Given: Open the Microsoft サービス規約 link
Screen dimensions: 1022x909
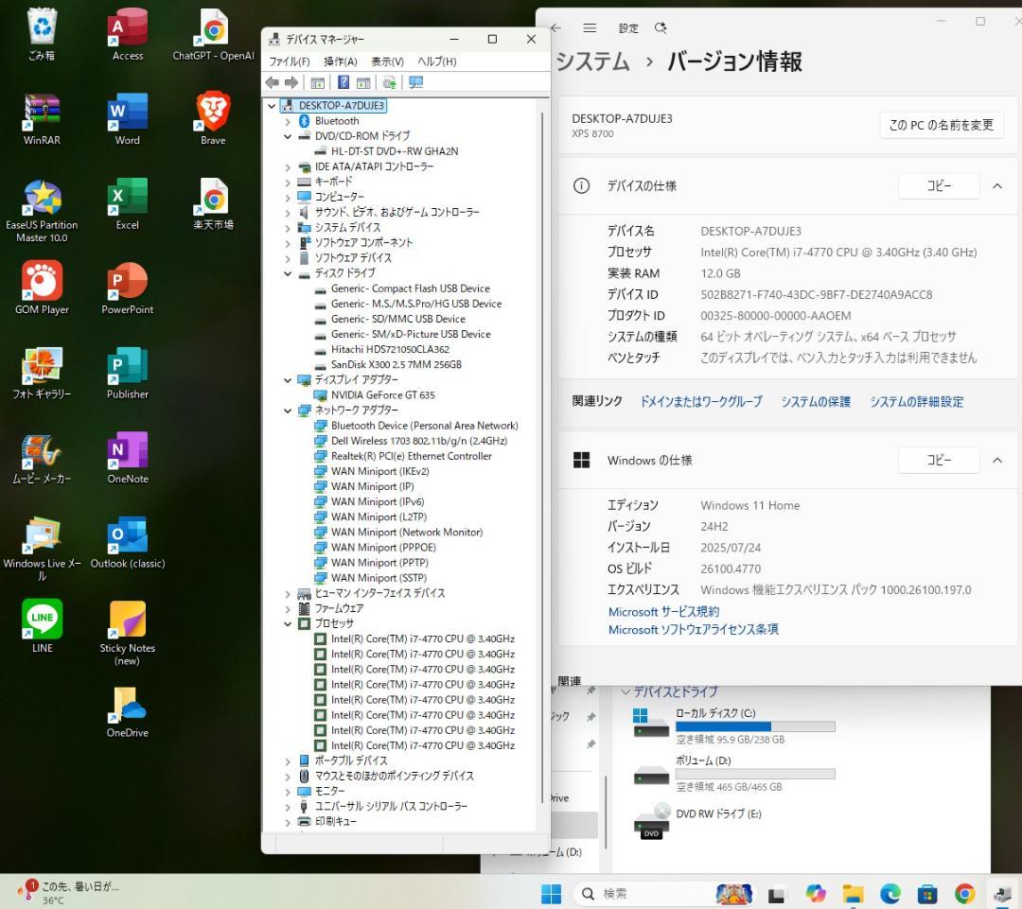Looking at the screenshot, I should click(x=663, y=612).
